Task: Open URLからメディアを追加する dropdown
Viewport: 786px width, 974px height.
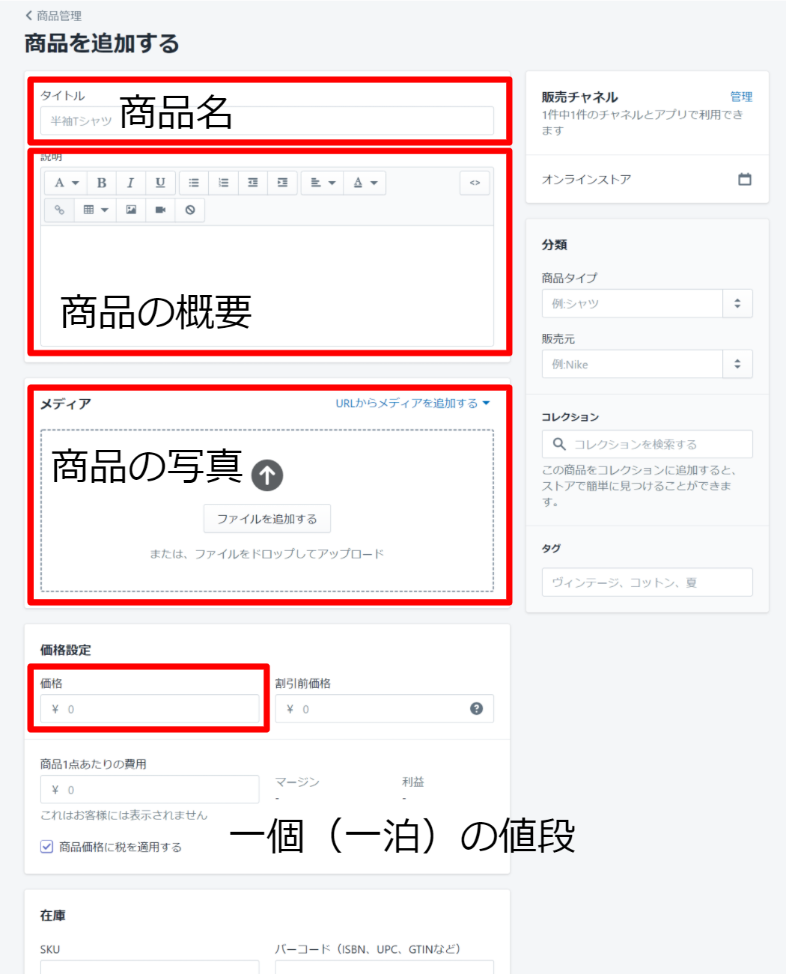Action: click(412, 404)
